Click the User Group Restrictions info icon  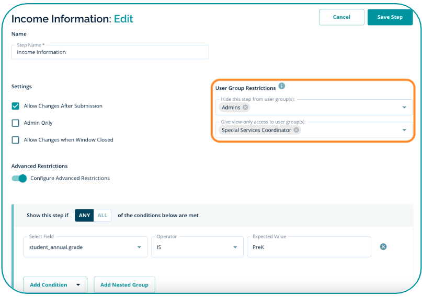tap(282, 87)
